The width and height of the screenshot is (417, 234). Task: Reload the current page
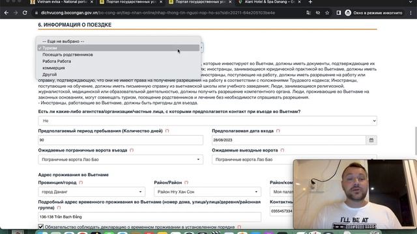point(25,13)
